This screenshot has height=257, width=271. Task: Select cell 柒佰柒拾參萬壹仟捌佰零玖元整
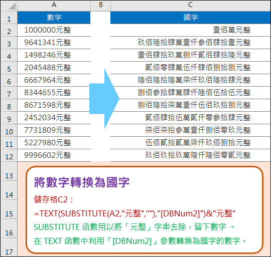(191, 130)
